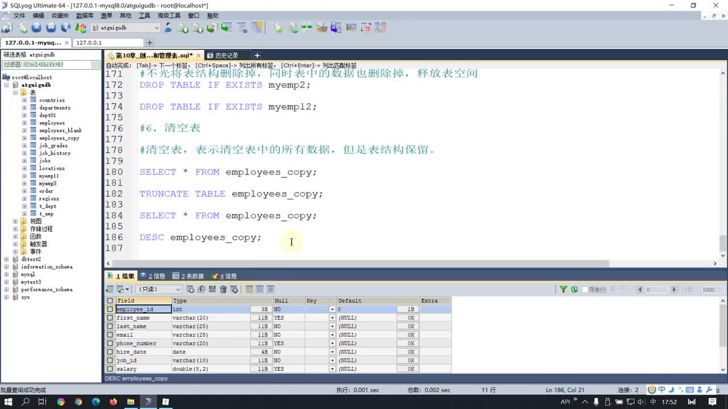
Task: Tick the header select-all checkbox in result grid
Action: (110, 301)
